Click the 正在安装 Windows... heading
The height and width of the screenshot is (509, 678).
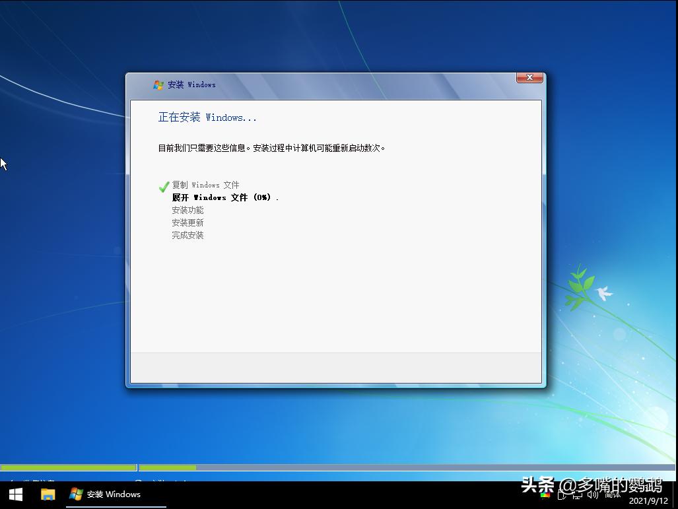(207, 118)
